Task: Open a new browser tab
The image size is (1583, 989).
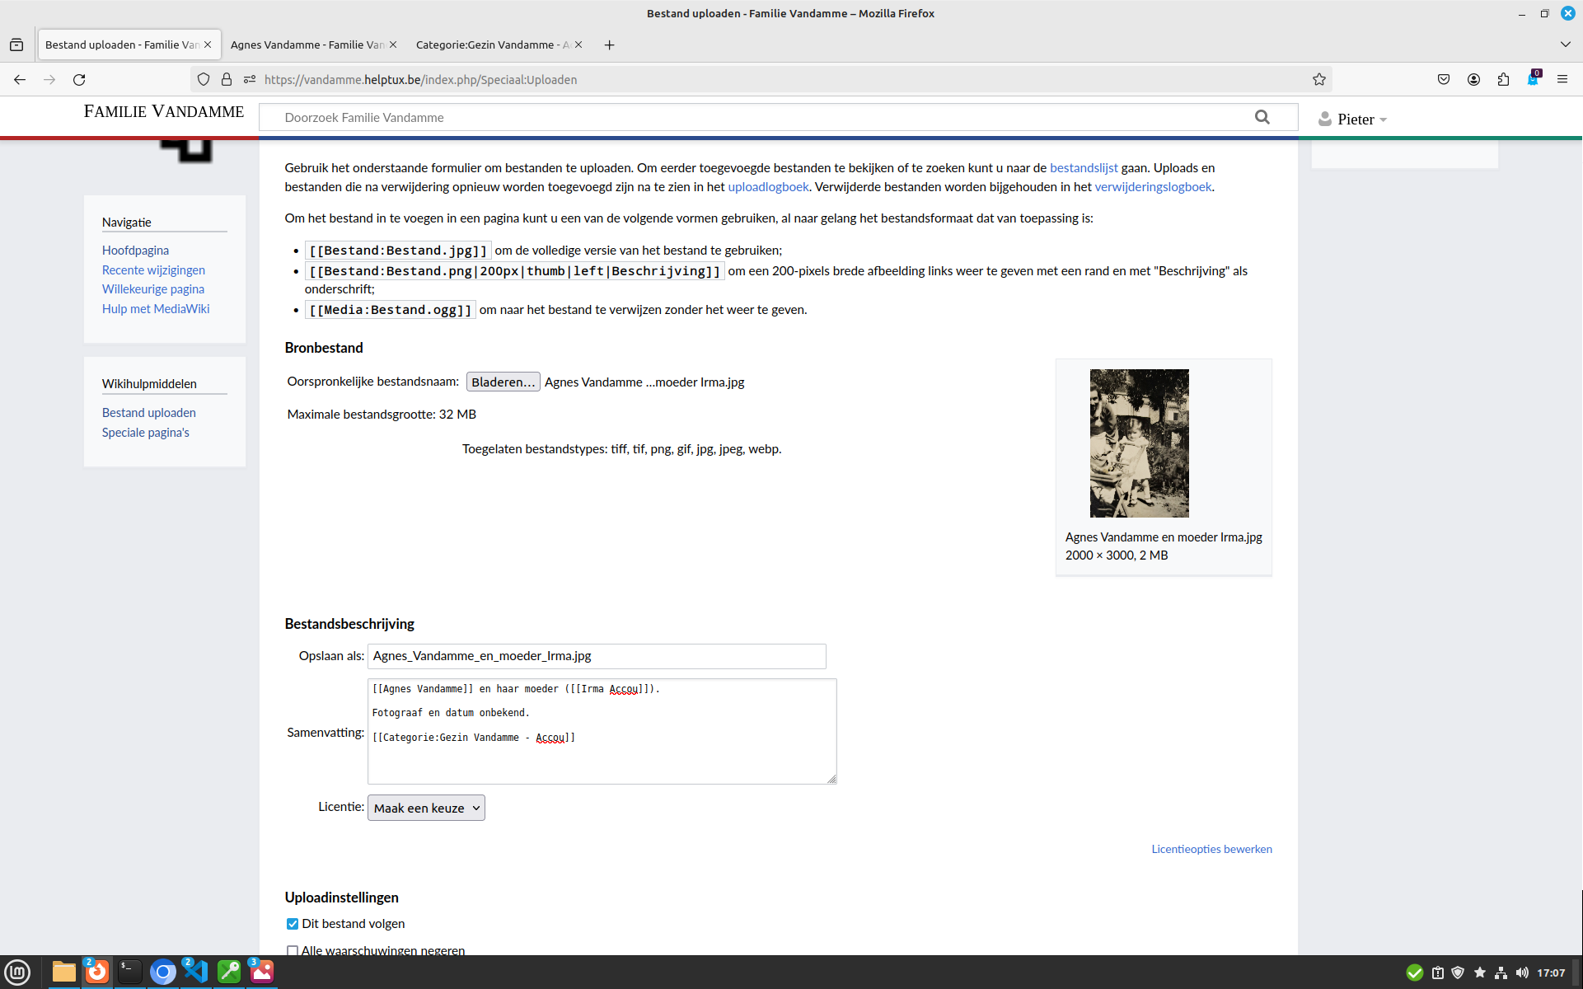Action: click(609, 45)
